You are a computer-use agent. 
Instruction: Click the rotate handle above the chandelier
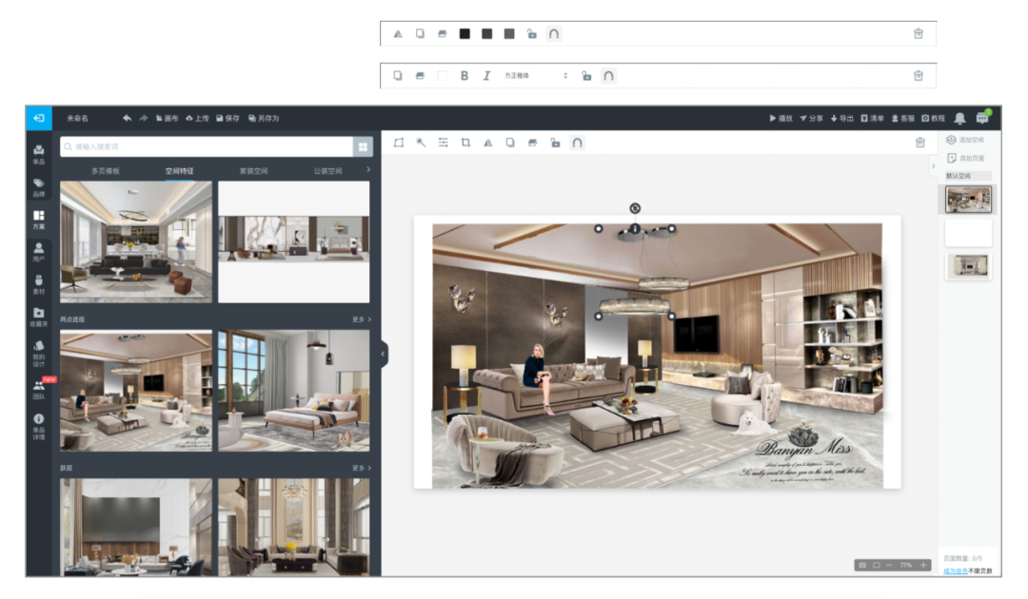click(635, 208)
